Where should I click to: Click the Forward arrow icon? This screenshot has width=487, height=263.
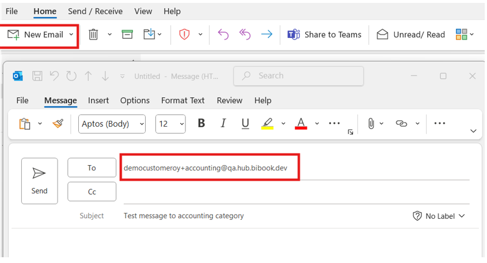click(x=267, y=35)
